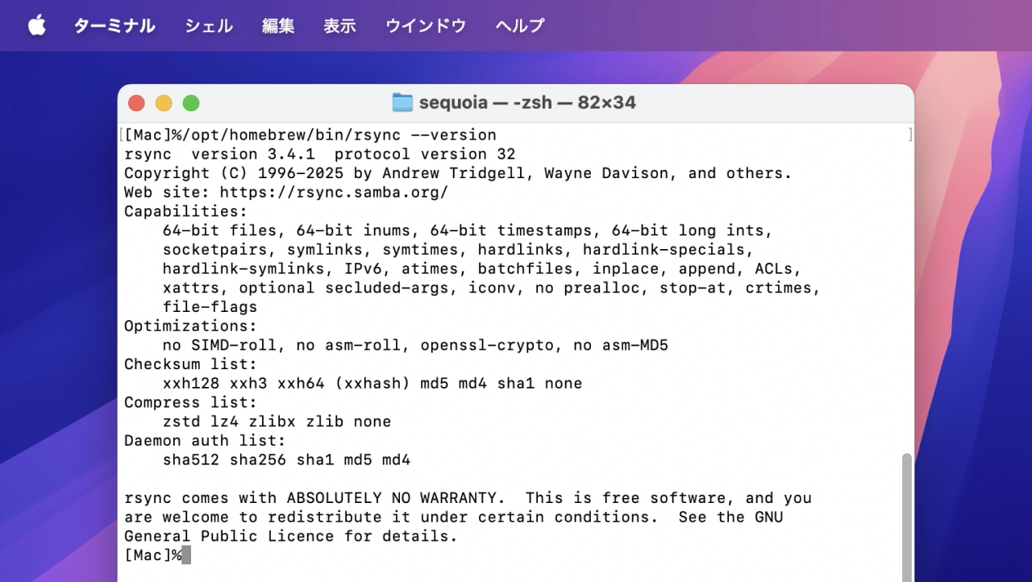Open the ウインドウ menu
This screenshot has width=1032, height=582.
[426, 26]
